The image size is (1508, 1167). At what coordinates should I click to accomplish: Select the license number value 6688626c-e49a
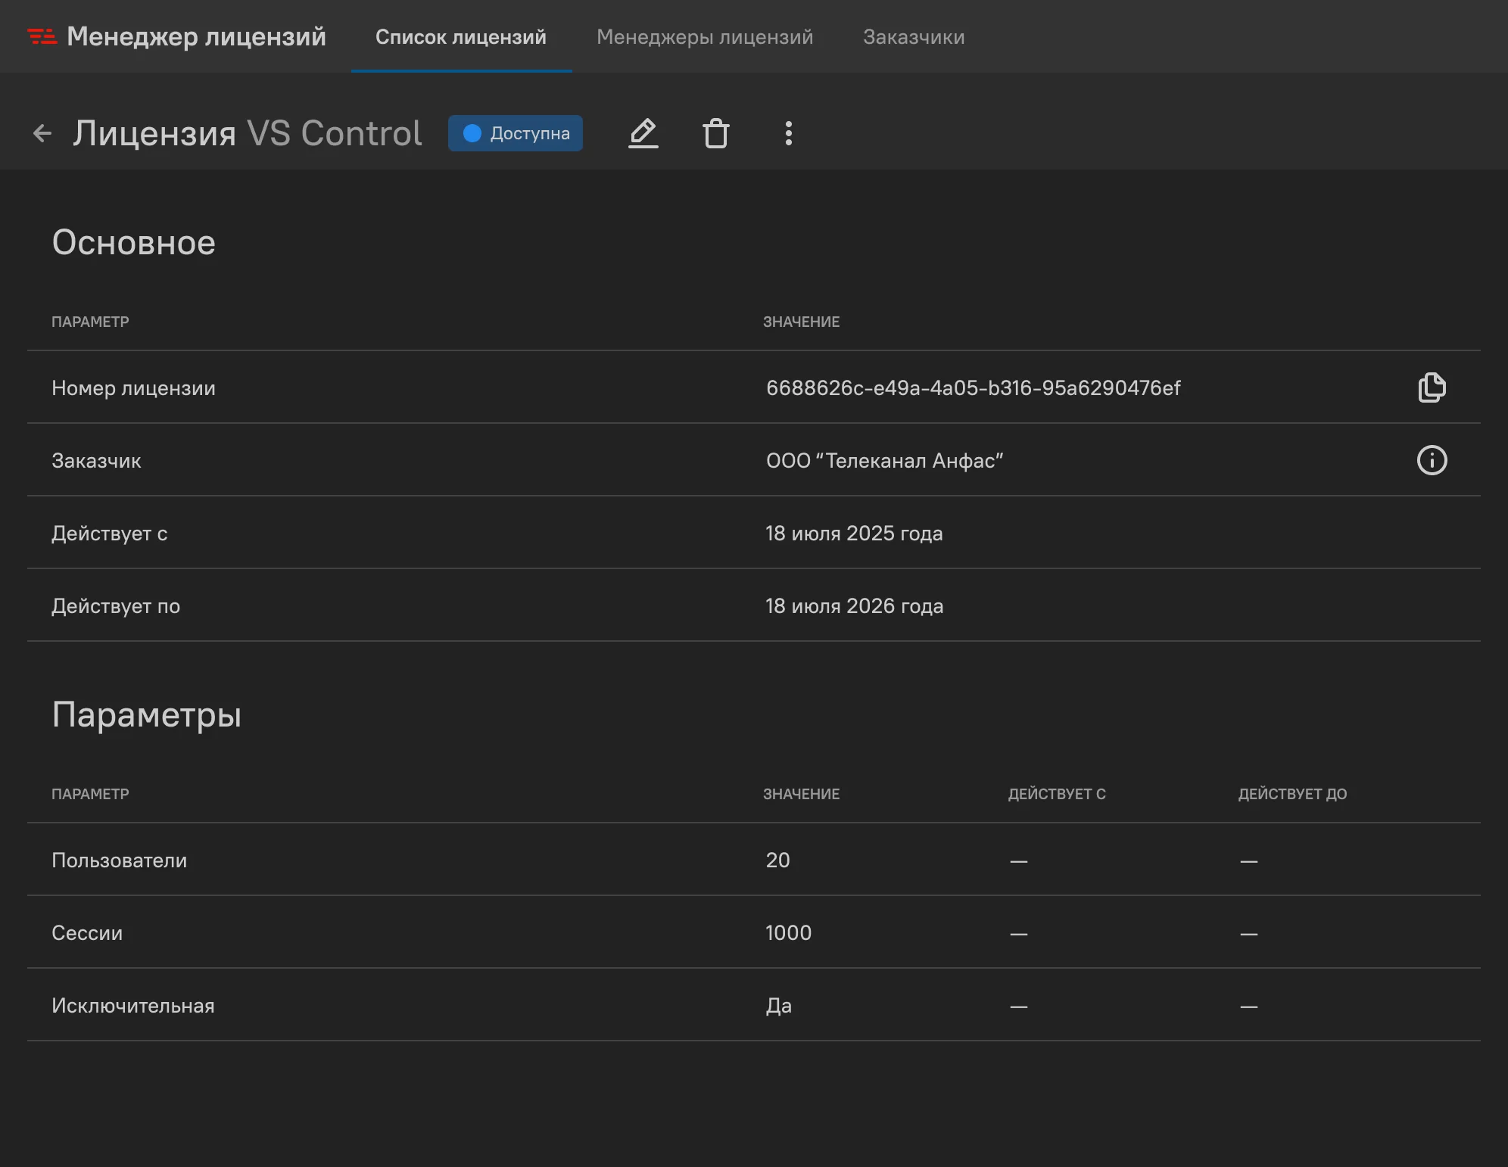[x=973, y=388]
